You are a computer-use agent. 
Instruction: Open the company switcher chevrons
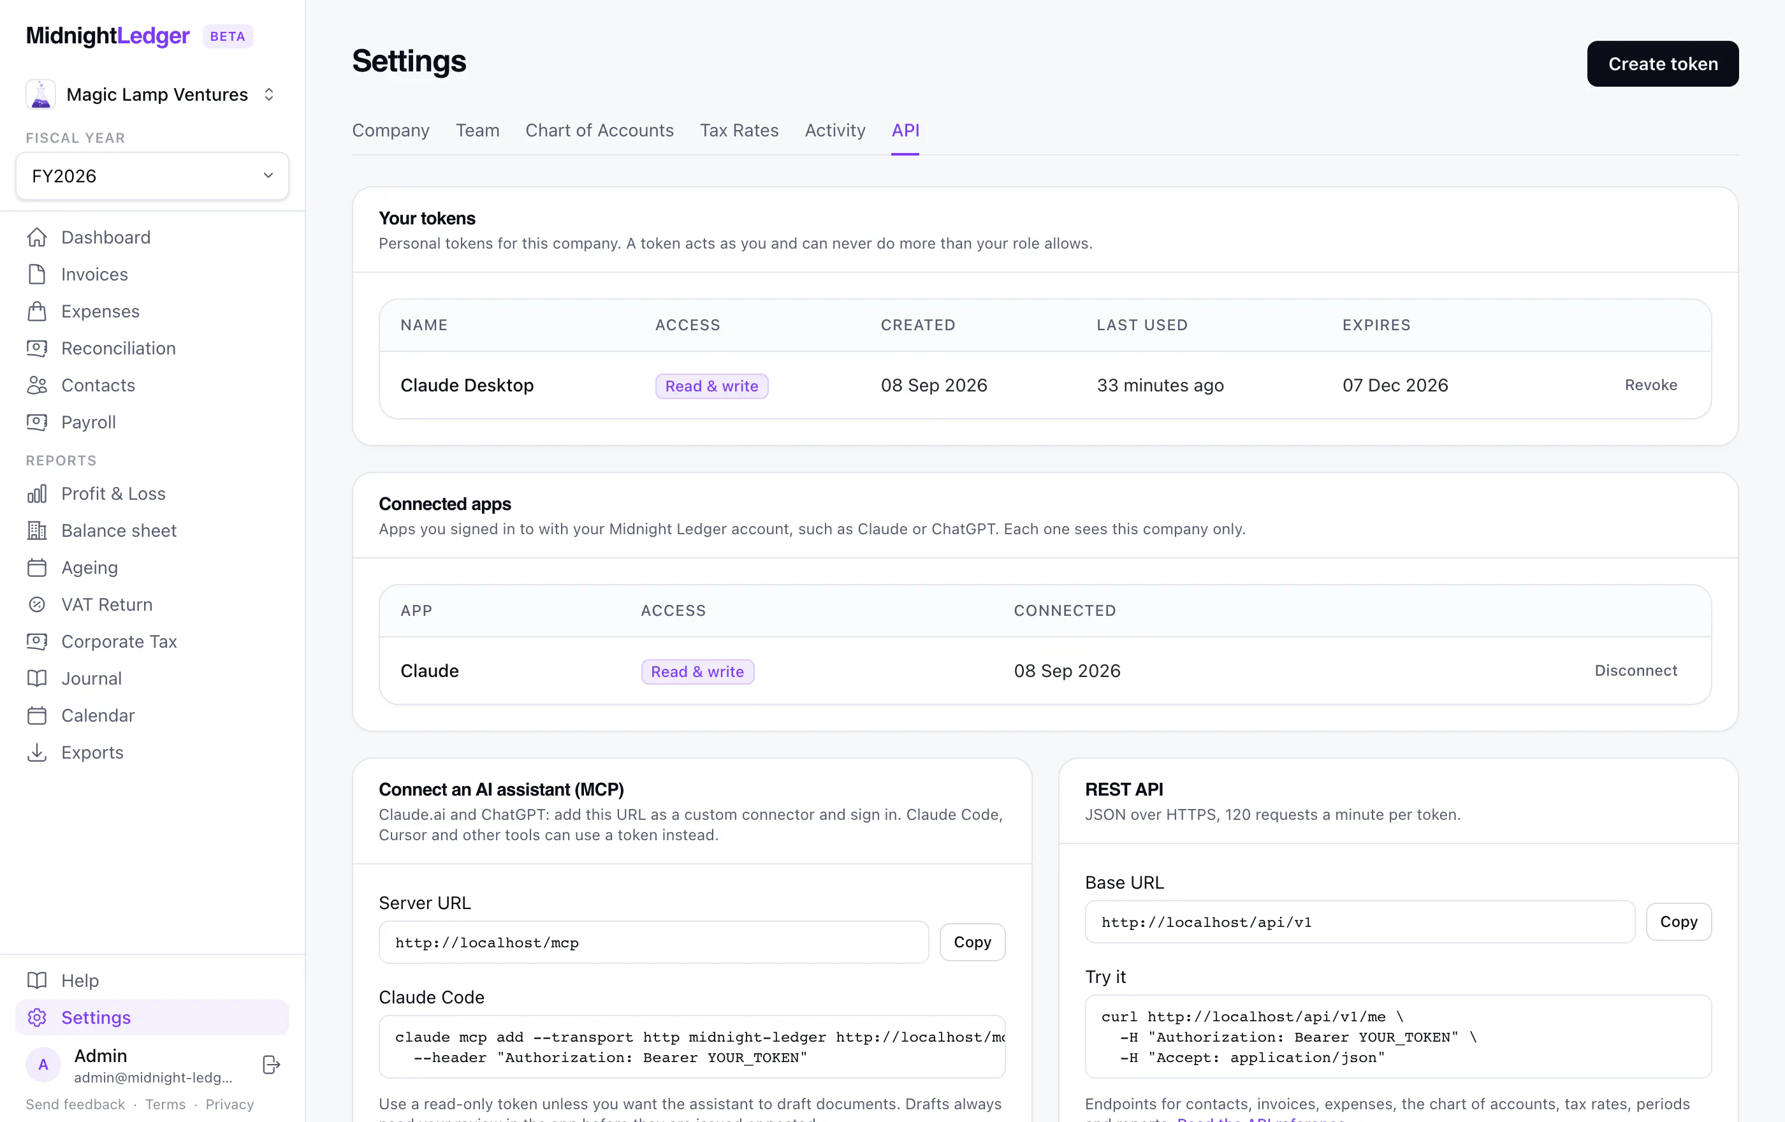(x=269, y=94)
